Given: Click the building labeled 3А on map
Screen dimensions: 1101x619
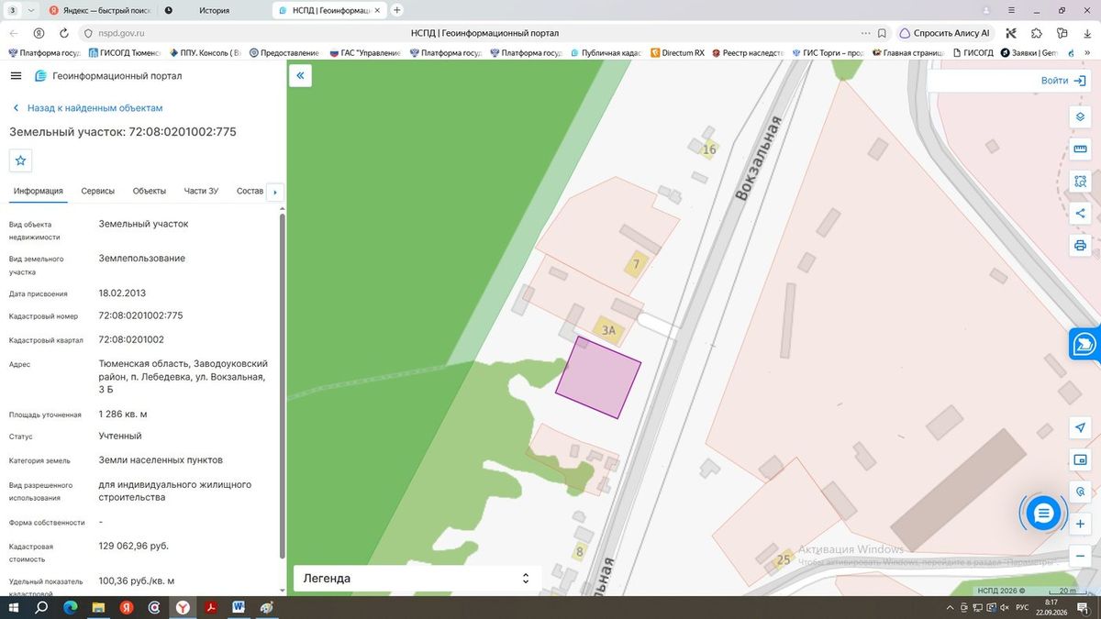Looking at the screenshot, I should pos(607,329).
